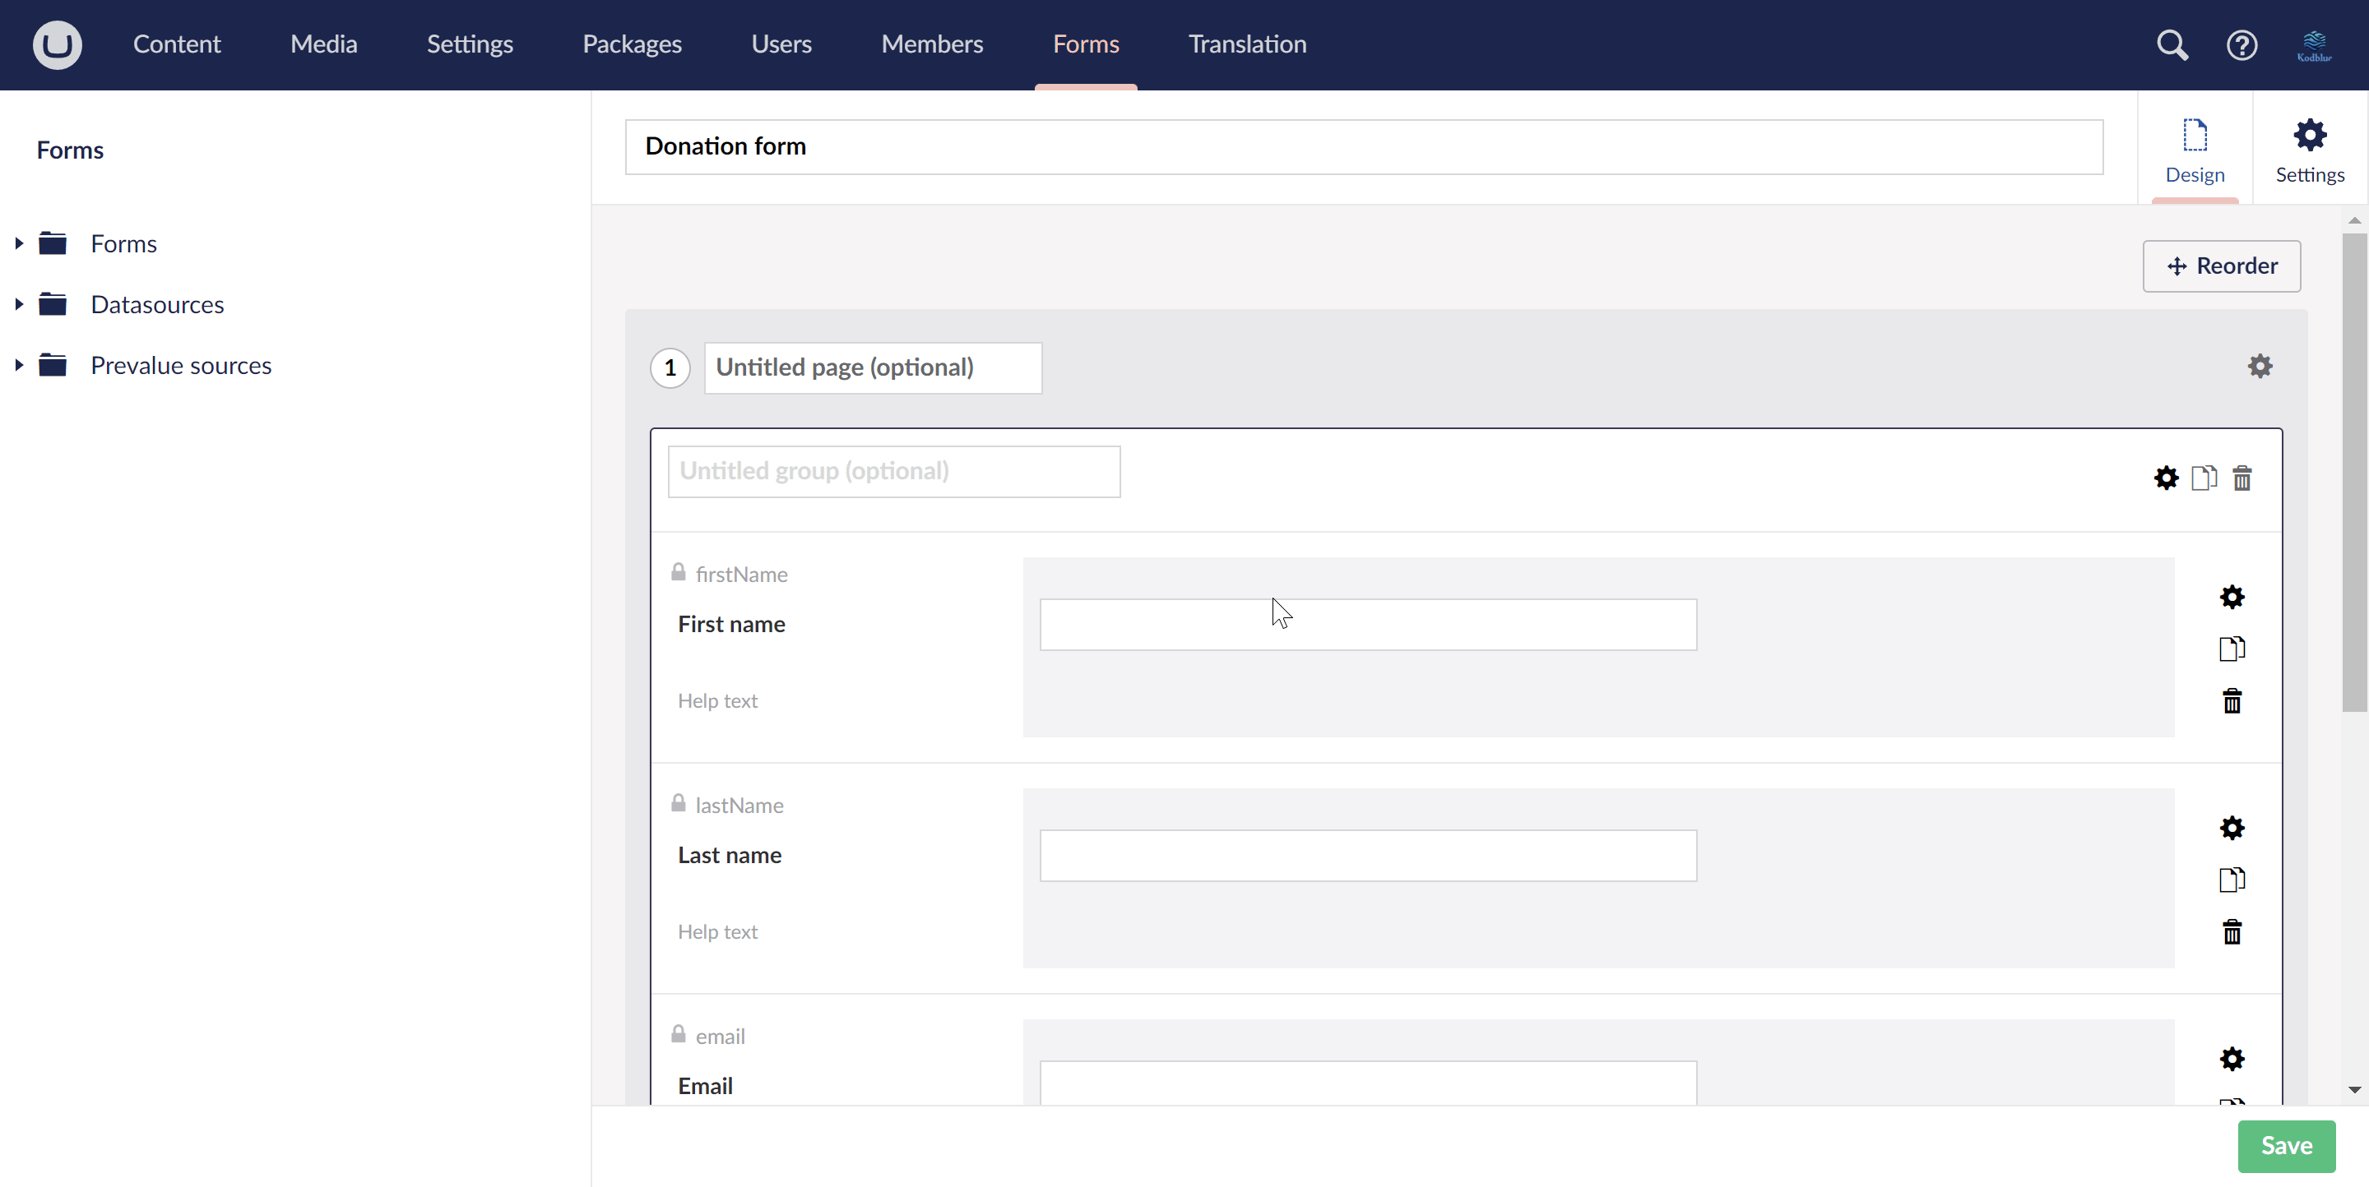Expand the Prevalue sources tree node
This screenshot has height=1187, width=2369.
coord(18,365)
